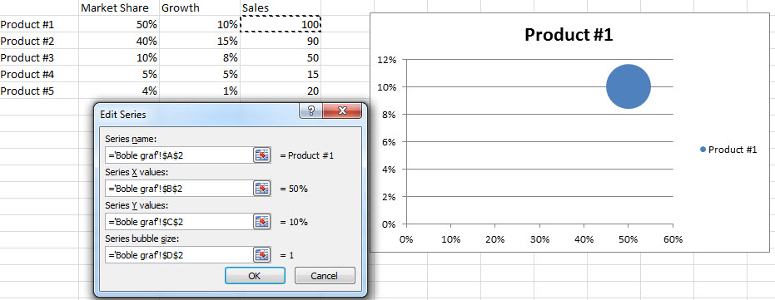Click range selector icon for Series bubble size
This screenshot has width=775, height=300.
(262, 254)
